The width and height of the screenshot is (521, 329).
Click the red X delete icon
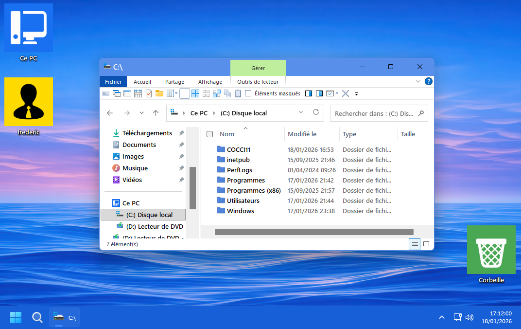[x=346, y=93]
